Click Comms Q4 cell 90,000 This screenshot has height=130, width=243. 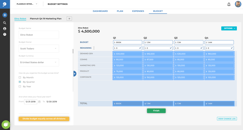click(219, 59)
